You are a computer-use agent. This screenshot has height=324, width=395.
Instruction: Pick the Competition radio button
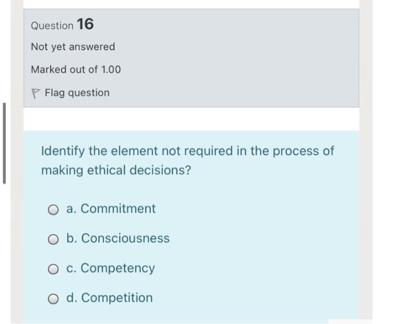click(x=53, y=299)
